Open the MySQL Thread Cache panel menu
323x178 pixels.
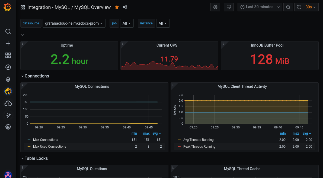coord(242,169)
